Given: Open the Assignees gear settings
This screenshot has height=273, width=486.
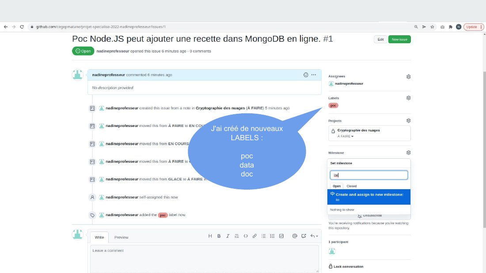Looking at the screenshot, I should [x=408, y=76].
